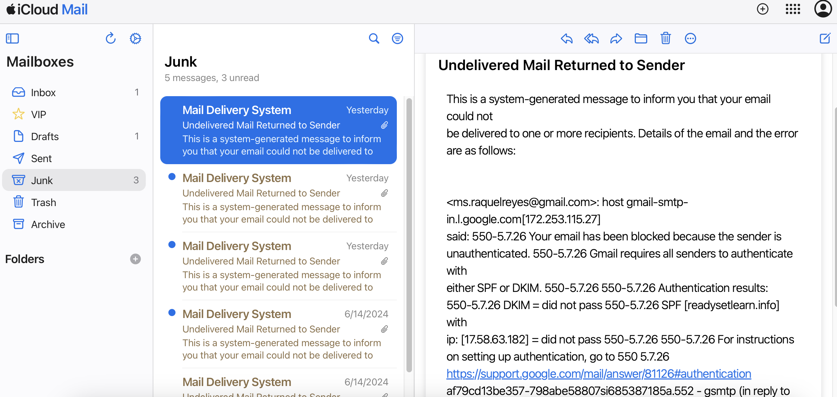
Task: Add a new folder with plus button
Action: (135, 259)
